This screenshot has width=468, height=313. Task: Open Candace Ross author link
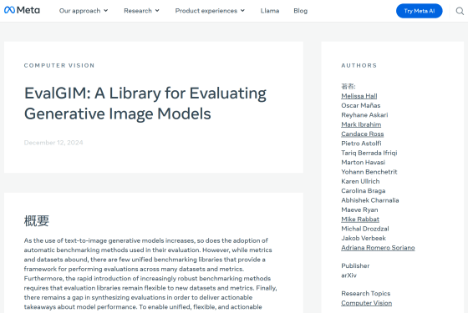[x=363, y=134]
